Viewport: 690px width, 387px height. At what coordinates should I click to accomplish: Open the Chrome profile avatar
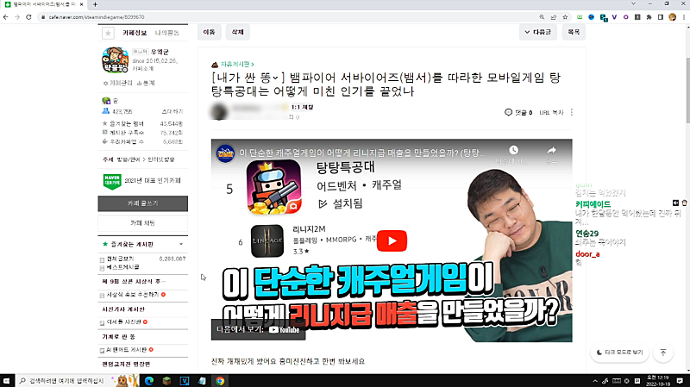(x=672, y=17)
